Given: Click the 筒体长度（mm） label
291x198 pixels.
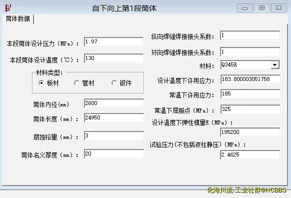Looking at the screenshot, I should point(56,119).
